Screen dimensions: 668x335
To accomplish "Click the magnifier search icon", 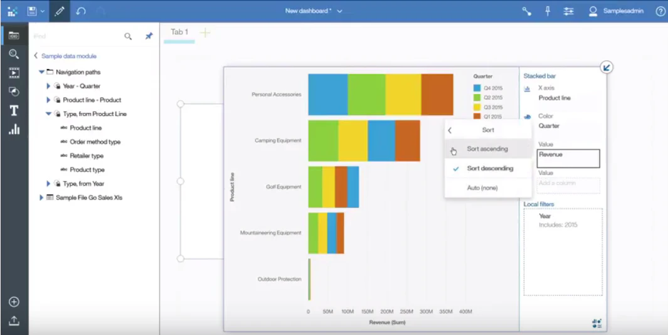I will (x=128, y=36).
